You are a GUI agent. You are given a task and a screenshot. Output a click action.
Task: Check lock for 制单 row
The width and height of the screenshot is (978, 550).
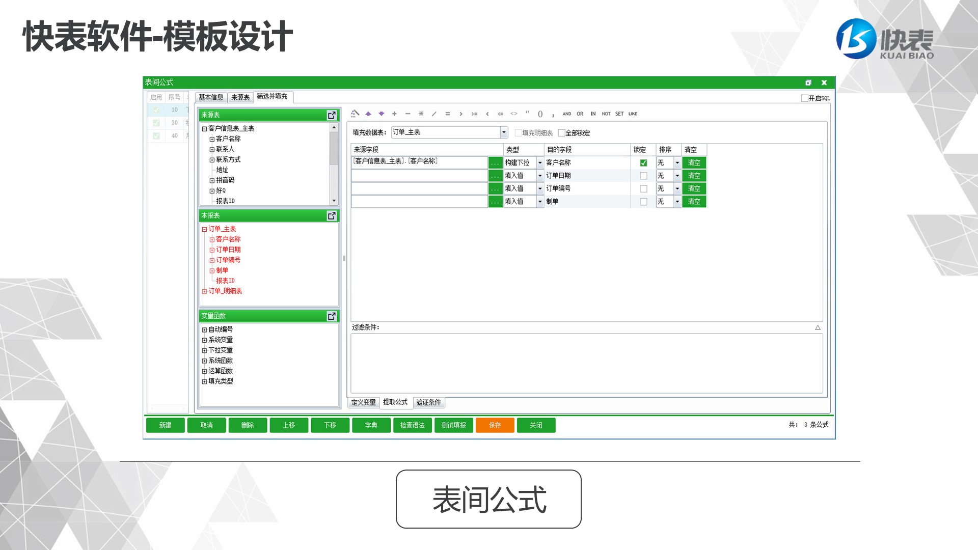click(x=643, y=202)
